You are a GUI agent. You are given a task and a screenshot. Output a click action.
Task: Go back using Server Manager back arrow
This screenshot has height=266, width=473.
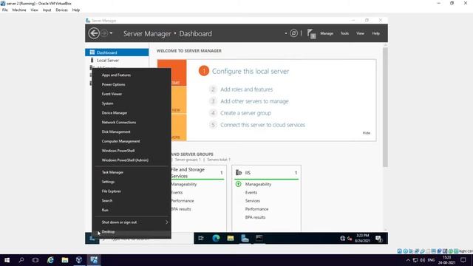click(x=94, y=33)
